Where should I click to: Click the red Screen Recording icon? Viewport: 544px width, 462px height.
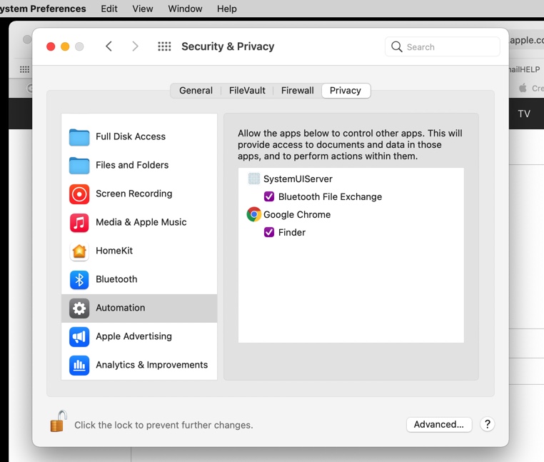click(x=79, y=194)
